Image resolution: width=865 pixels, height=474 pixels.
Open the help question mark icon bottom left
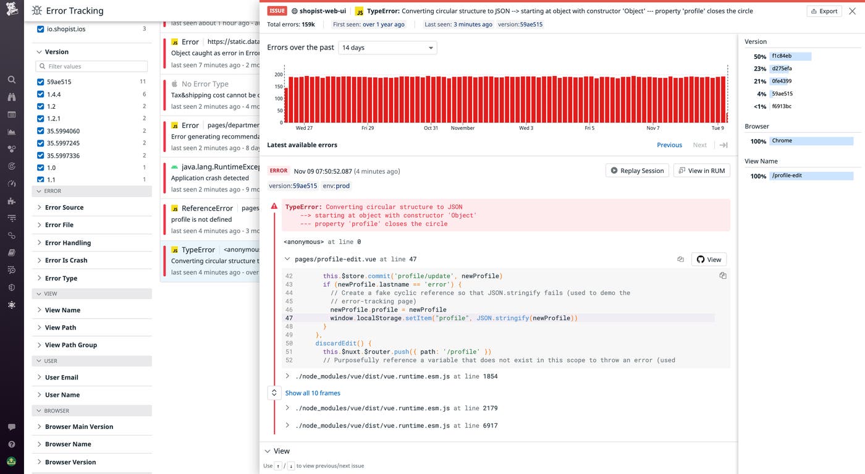point(11,444)
